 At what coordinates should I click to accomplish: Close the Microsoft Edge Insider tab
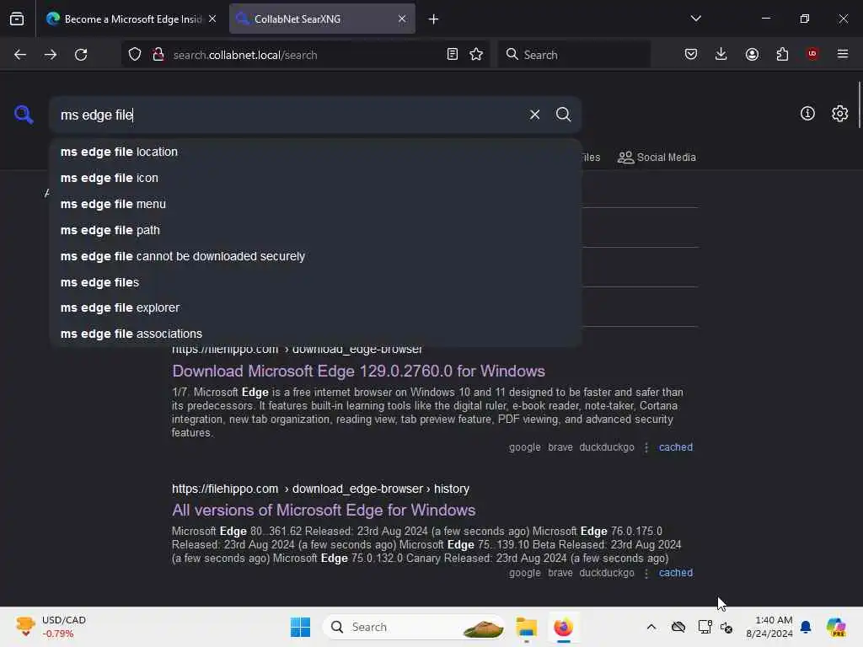[212, 19]
